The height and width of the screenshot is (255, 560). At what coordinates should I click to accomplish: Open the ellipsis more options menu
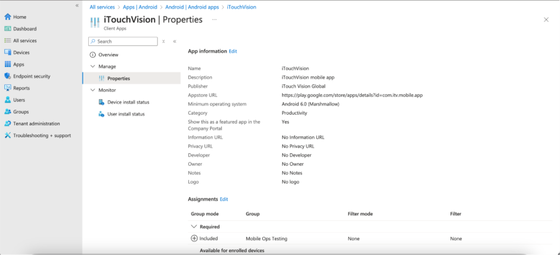click(x=214, y=20)
